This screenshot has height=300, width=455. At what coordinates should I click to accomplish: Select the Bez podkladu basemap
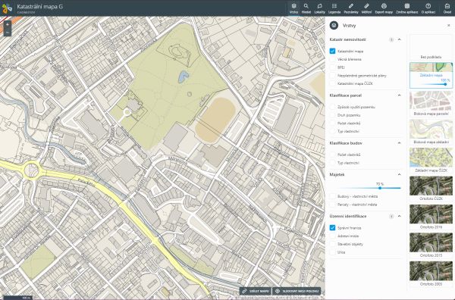point(431,47)
